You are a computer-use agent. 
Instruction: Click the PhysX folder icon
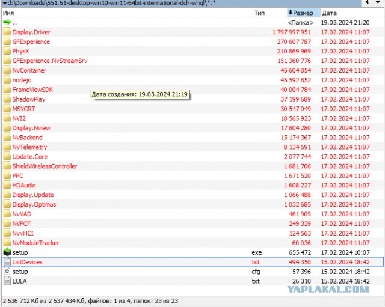point(7,51)
